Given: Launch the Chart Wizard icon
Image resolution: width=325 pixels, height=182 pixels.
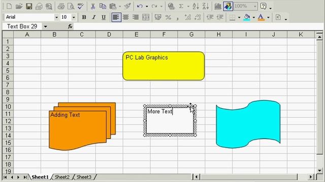Looking at the screenshot, I should [x=218, y=7].
